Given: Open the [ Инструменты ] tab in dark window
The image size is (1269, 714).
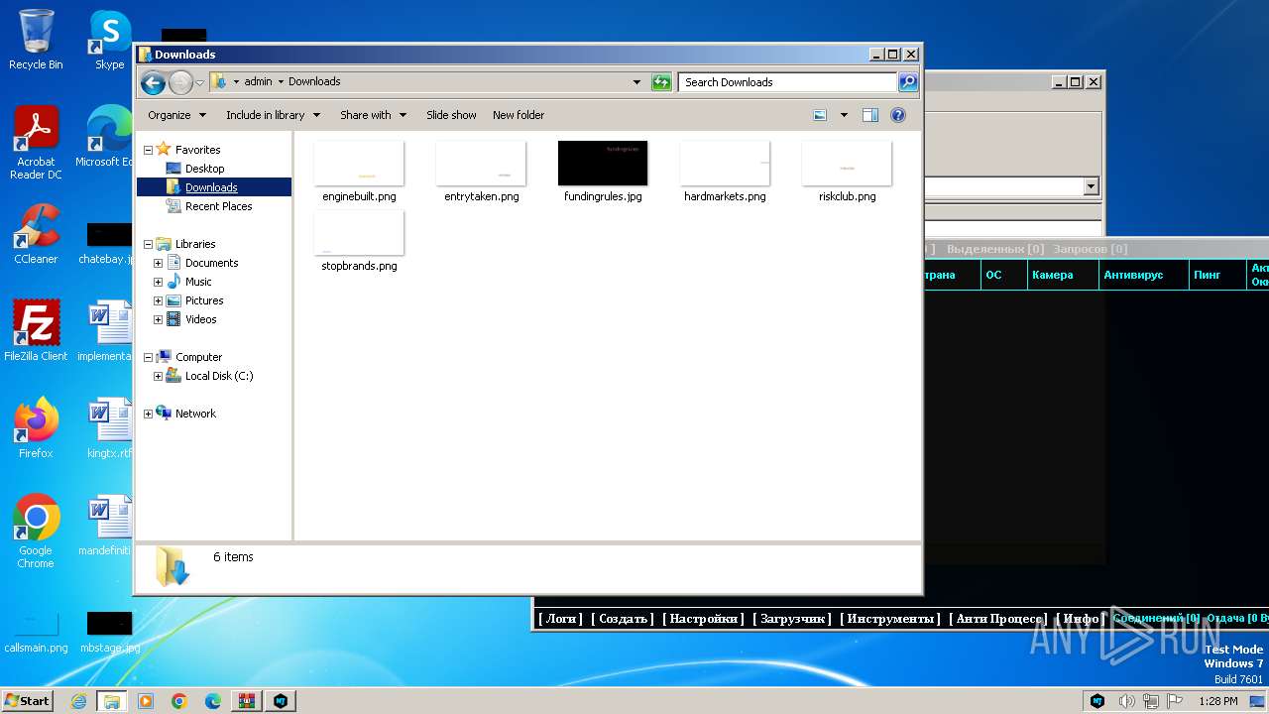Looking at the screenshot, I should (889, 618).
